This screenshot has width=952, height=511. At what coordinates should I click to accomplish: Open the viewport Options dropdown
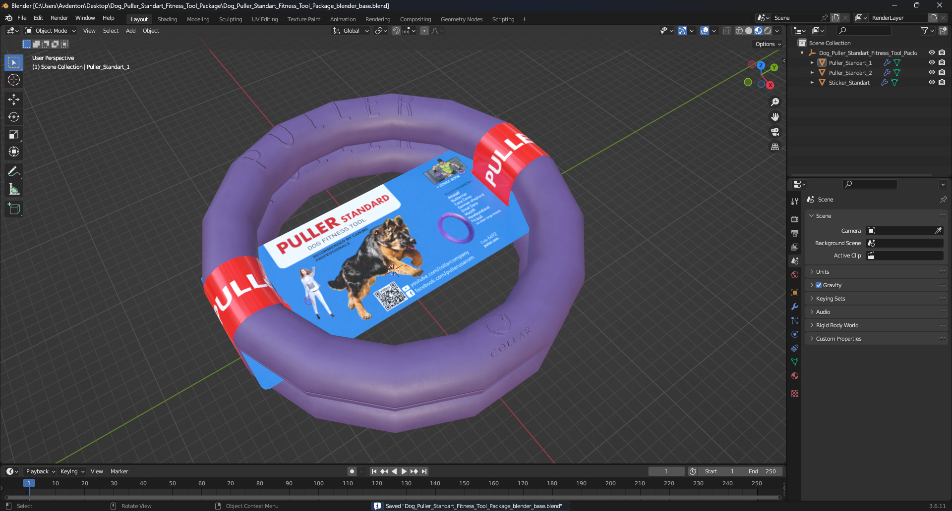click(768, 44)
